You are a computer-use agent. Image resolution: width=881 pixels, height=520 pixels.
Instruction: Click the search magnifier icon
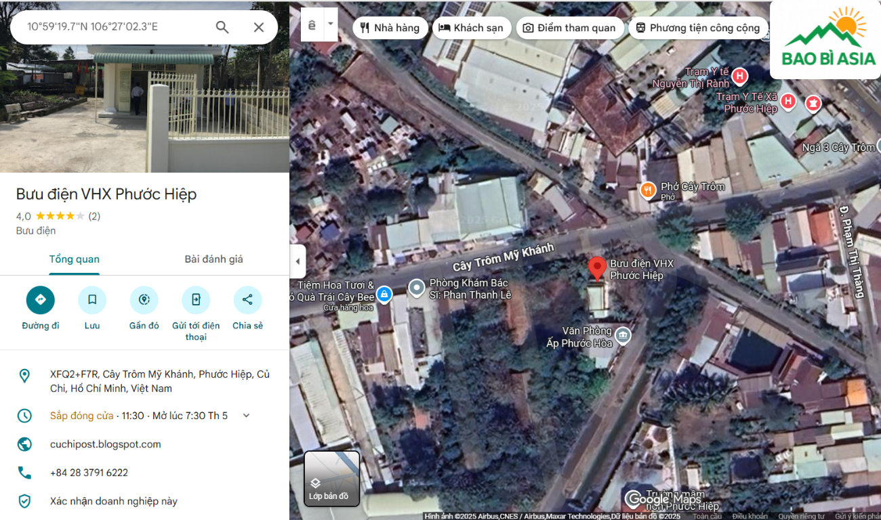tap(222, 27)
